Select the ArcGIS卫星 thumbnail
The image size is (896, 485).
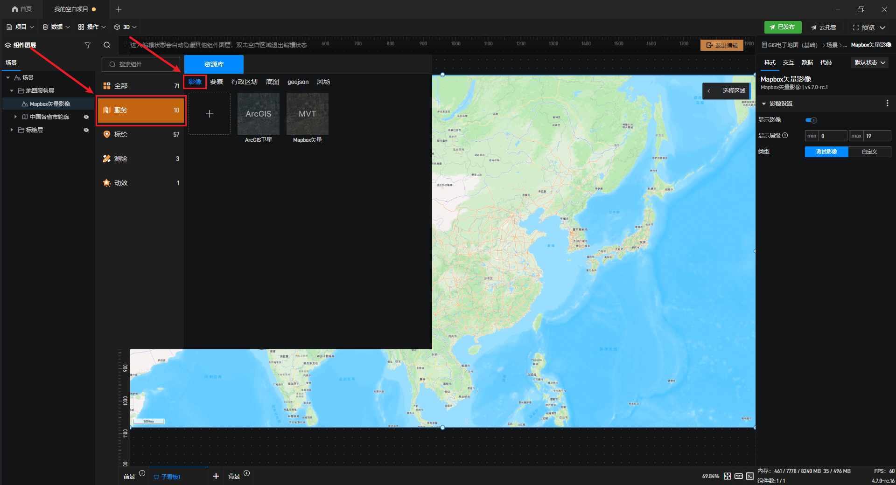(x=259, y=114)
